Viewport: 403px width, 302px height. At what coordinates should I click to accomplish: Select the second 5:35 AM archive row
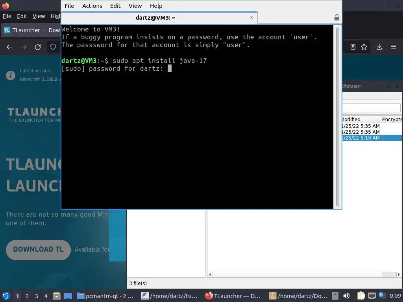[372, 132]
